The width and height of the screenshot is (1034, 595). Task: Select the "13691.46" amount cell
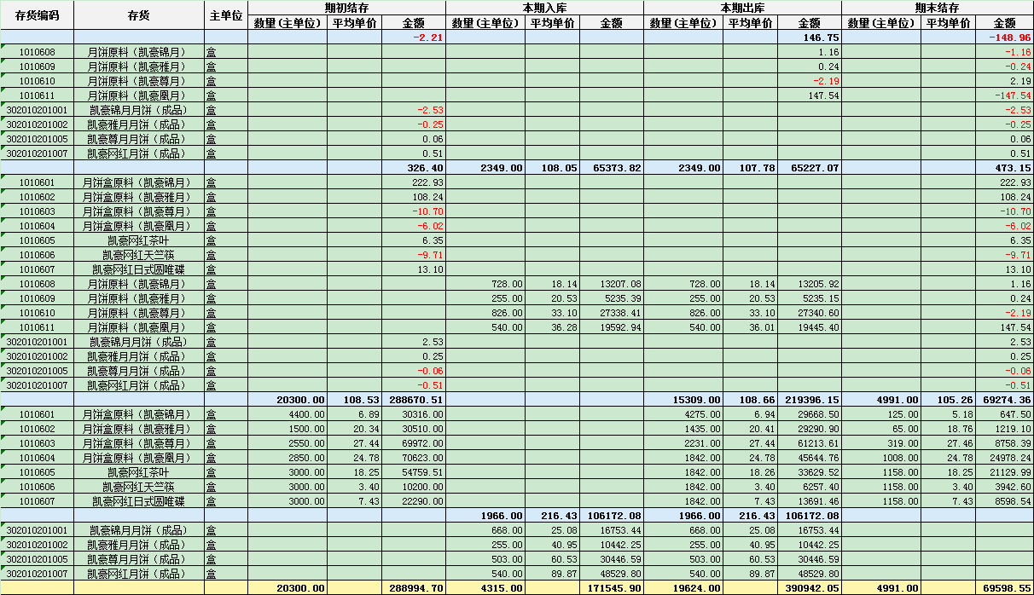click(x=810, y=501)
